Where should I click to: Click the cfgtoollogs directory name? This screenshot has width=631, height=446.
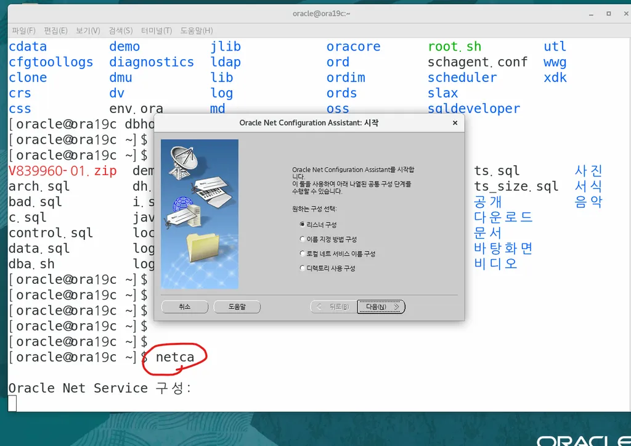[51, 62]
